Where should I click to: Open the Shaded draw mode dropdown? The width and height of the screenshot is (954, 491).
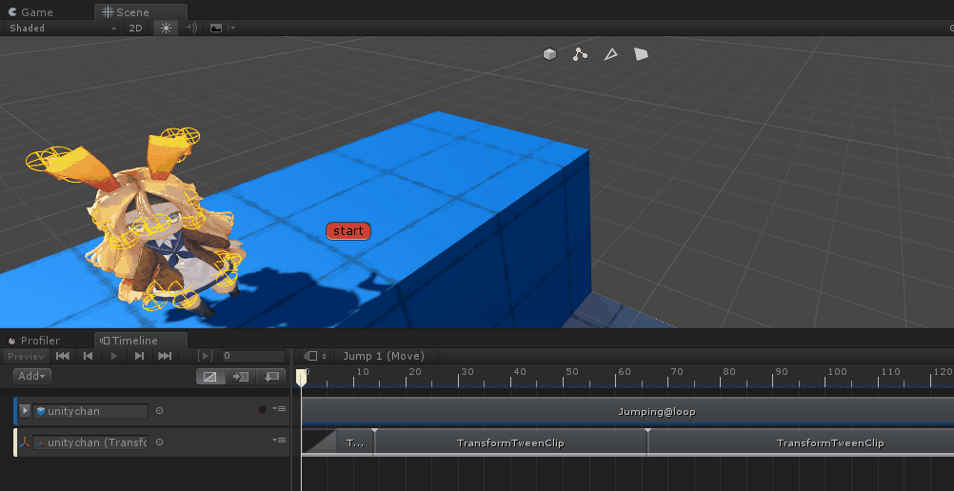click(x=62, y=28)
